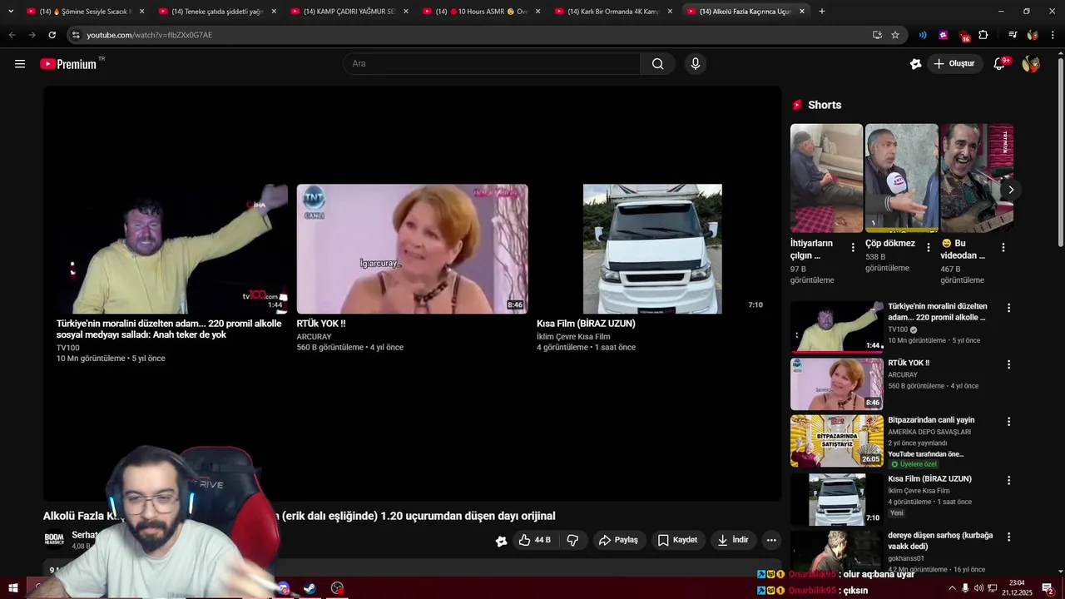Image resolution: width=1065 pixels, height=599 pixels.
Task: Open options for İhtiyarların çılgın short
Action: pyautogui.click(x=853, y=247)
